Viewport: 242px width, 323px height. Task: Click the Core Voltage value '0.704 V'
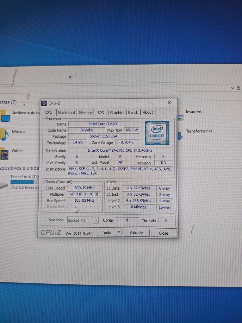127,142
